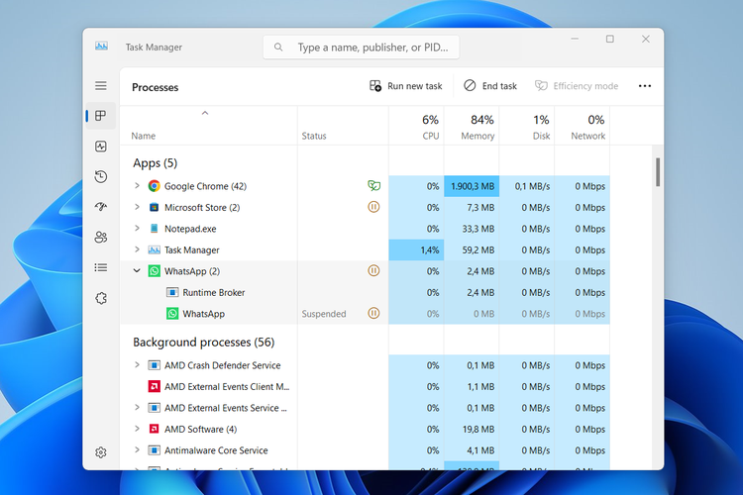Click the Task Manager title bar icon

pos(101,46)
